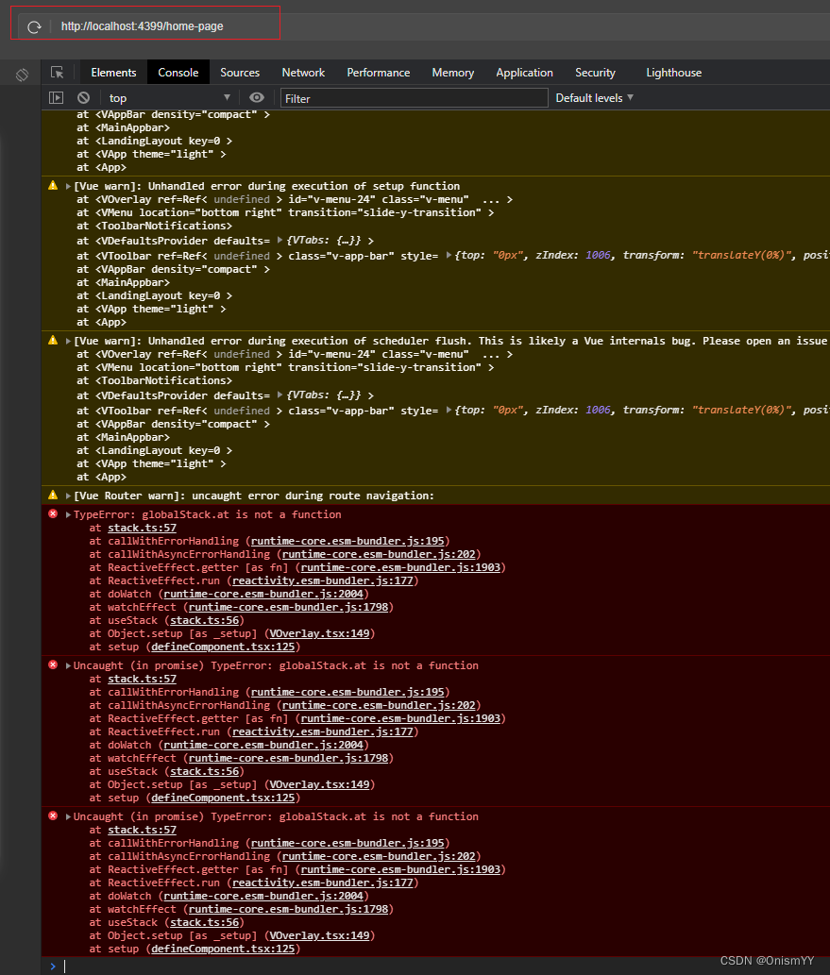This screenshot has width=830, height=975.
Task: Open stack.ts:57 link in first TypeError
Action: click(142, 528)
